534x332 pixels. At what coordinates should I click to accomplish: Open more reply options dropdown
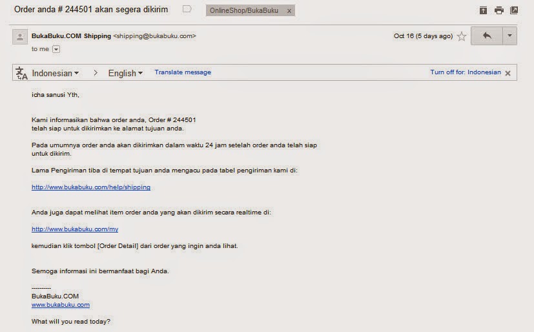coord(510,36)
